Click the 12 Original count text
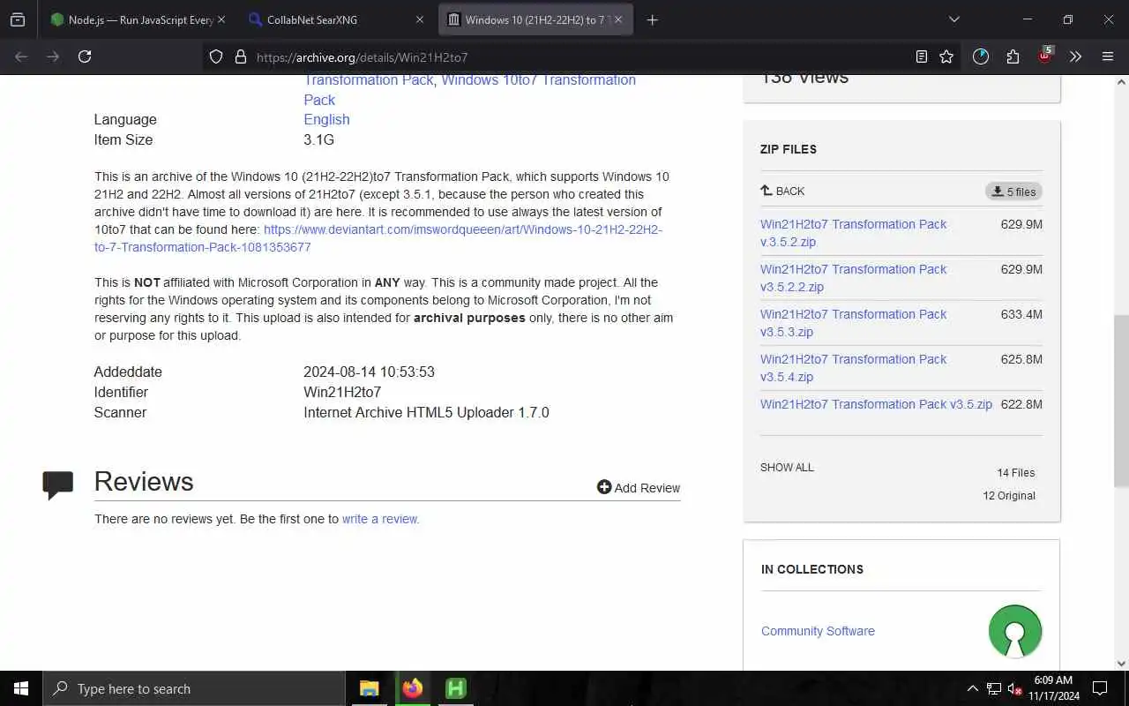The width and height of the screenshot is (1129, 706). coord(1009,496)
